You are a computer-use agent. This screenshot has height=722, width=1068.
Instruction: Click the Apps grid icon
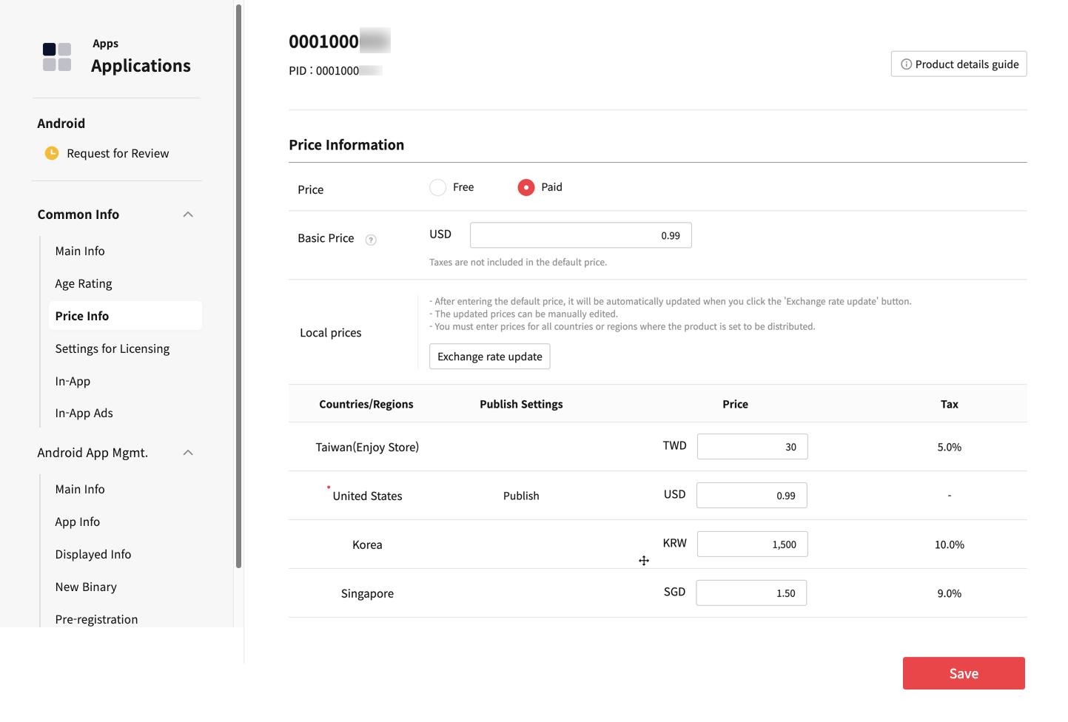pyautogui.click(x=57, y=57)
